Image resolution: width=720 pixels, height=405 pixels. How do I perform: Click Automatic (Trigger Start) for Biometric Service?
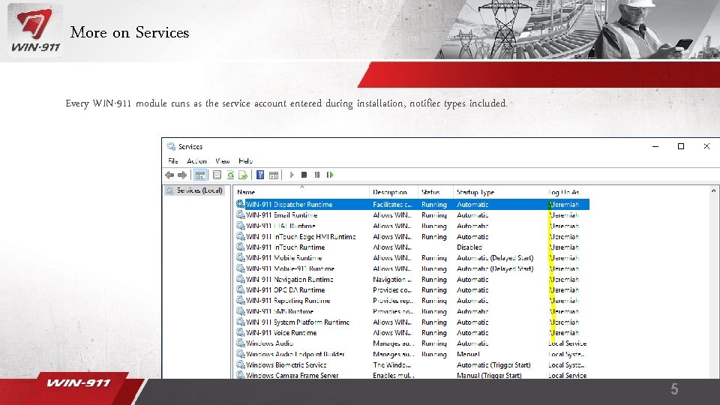tap(493, 364)
